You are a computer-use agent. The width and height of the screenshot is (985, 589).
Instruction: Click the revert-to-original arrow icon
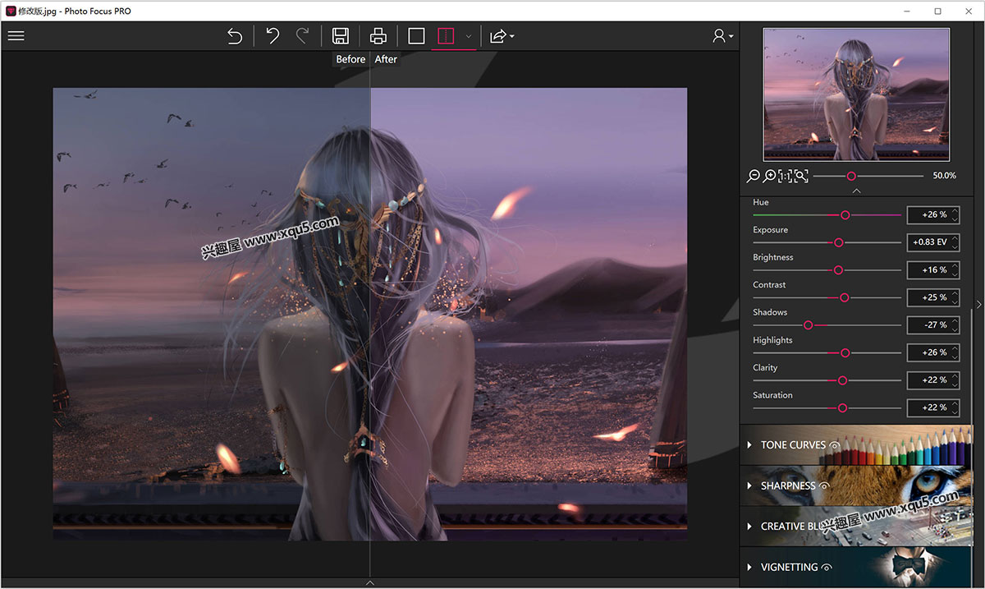(235, 36)
